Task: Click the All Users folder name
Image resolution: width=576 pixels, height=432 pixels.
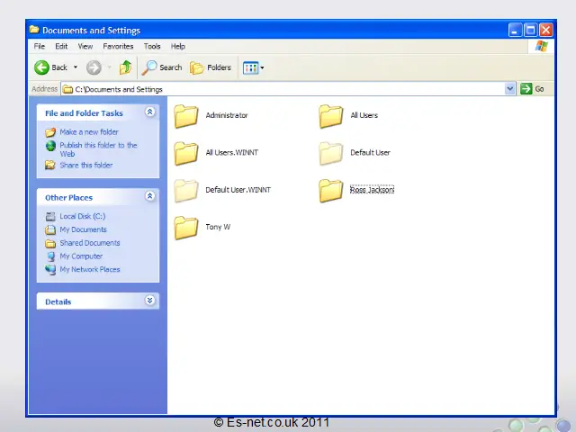Action: (364, 115)
